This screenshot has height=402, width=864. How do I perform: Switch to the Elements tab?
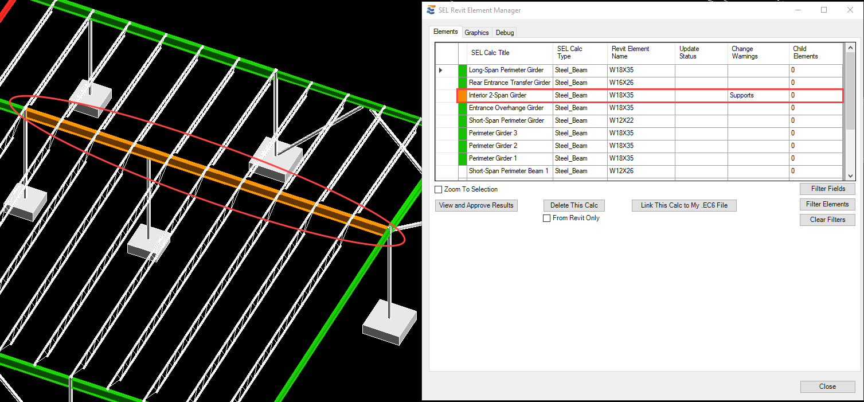pyautogui.click(x=445, y=32)
